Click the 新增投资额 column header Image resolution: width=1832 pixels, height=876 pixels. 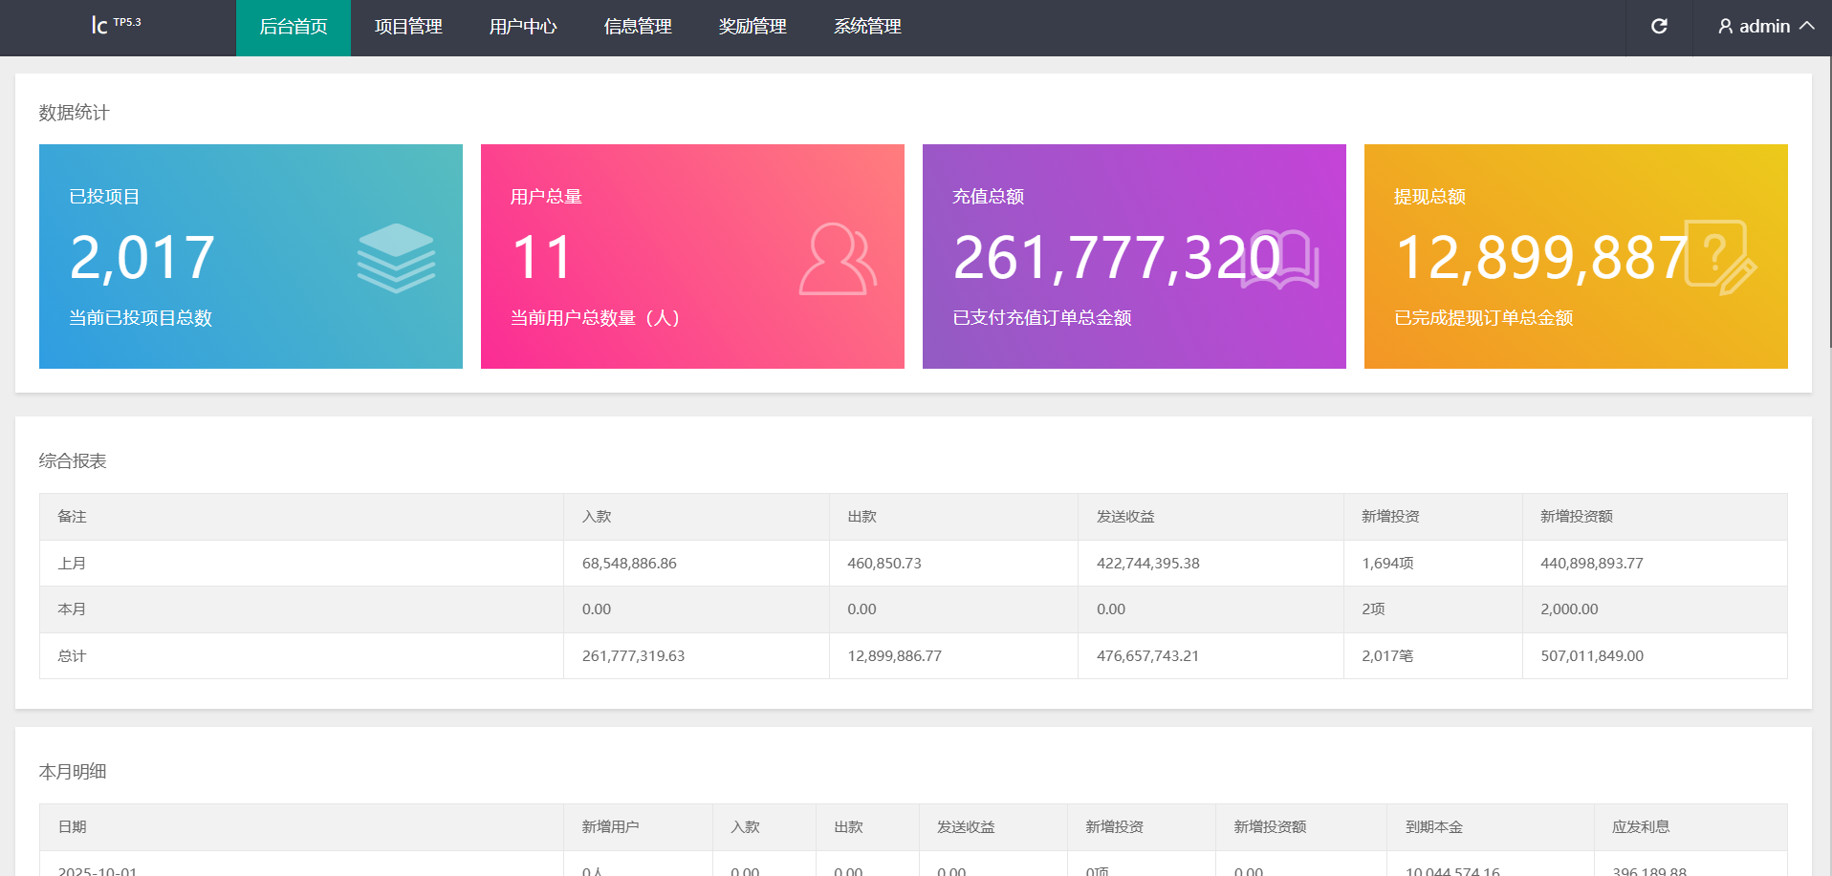[x=1576, y=517]
